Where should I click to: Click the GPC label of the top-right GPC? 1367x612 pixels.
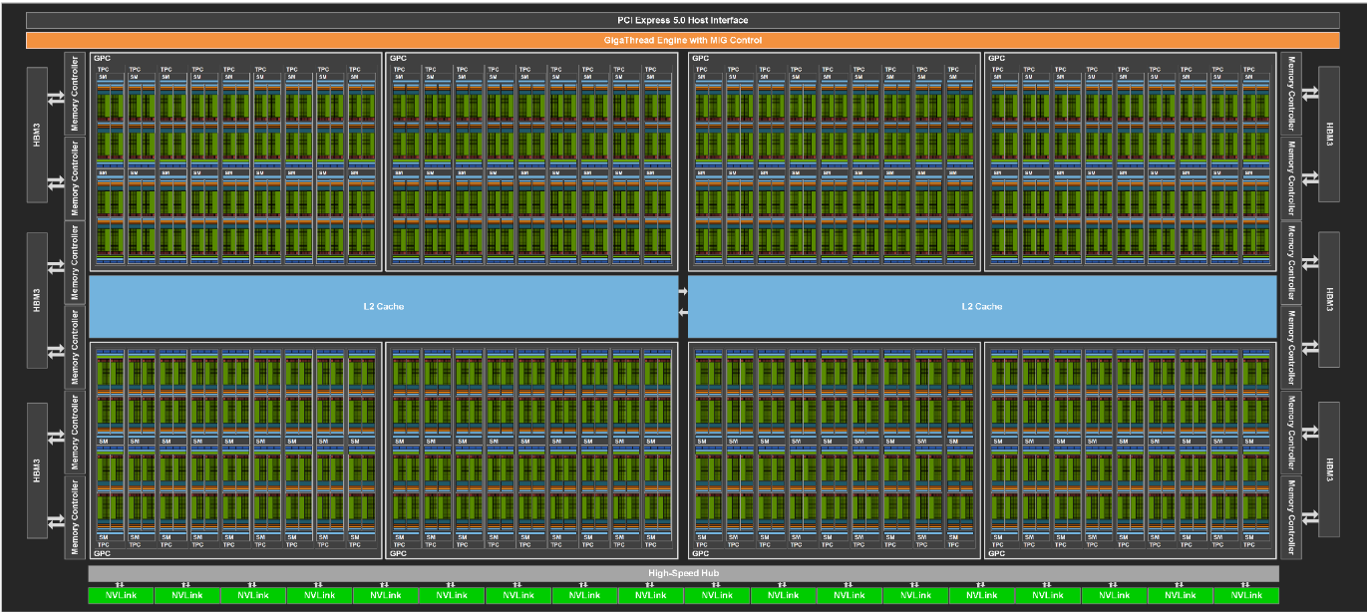pyautogui.click(x=996, y=59)
